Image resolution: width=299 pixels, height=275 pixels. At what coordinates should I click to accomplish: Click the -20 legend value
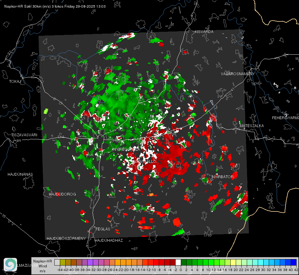click(126, 270)
